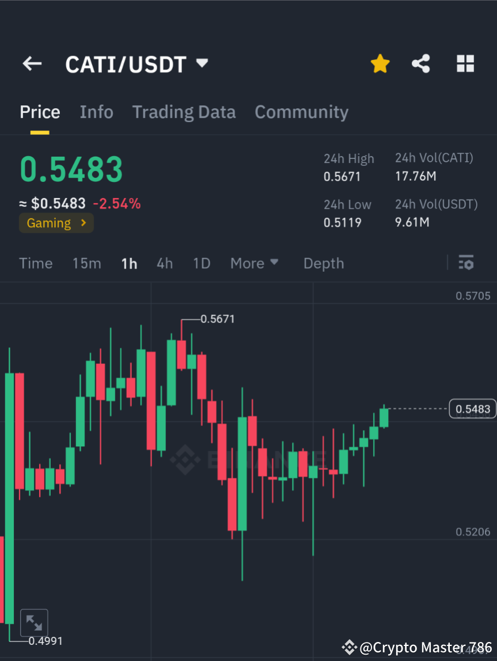Open the Community tab
Image resolution: width=497 pixels, height=661 pixels.
click(x=301, y=112)
